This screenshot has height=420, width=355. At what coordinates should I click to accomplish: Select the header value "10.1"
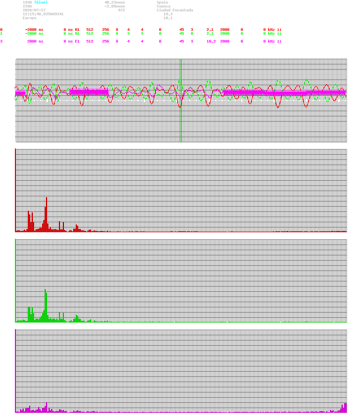tap(168, 18)
